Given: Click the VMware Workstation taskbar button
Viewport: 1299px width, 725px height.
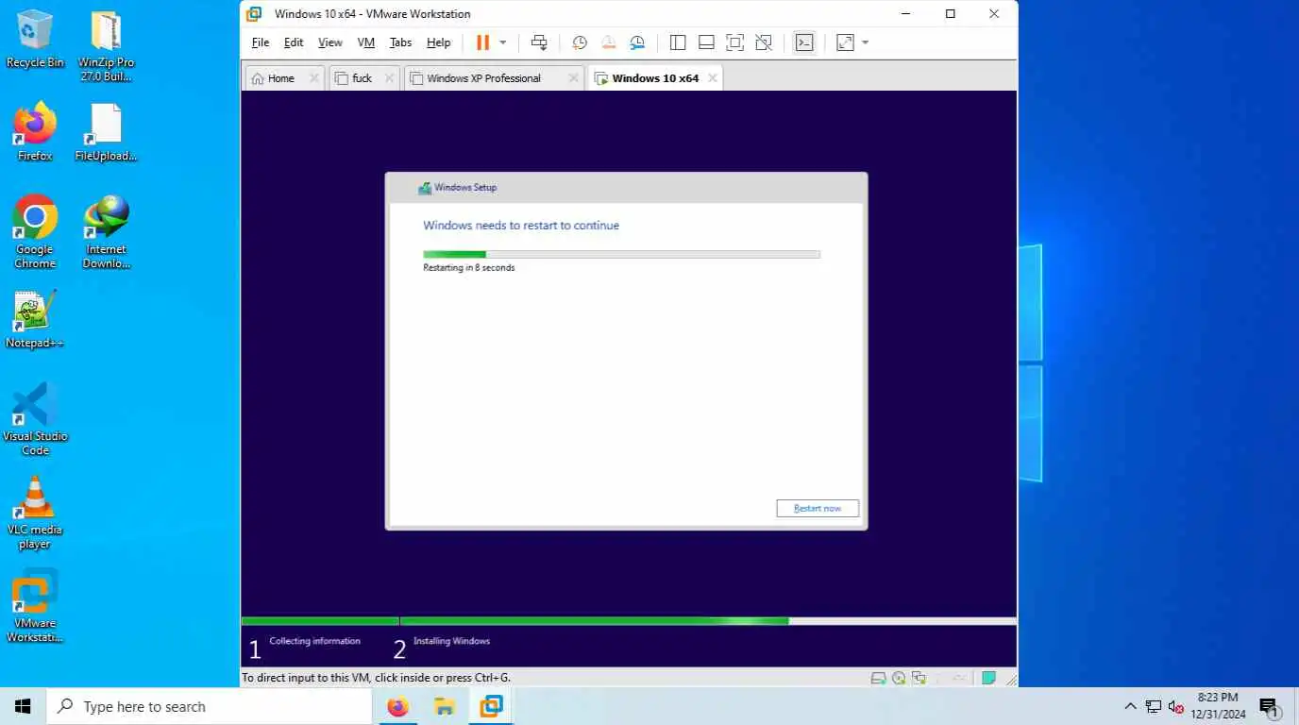Looking at the screenshot, I should [491, 706].
